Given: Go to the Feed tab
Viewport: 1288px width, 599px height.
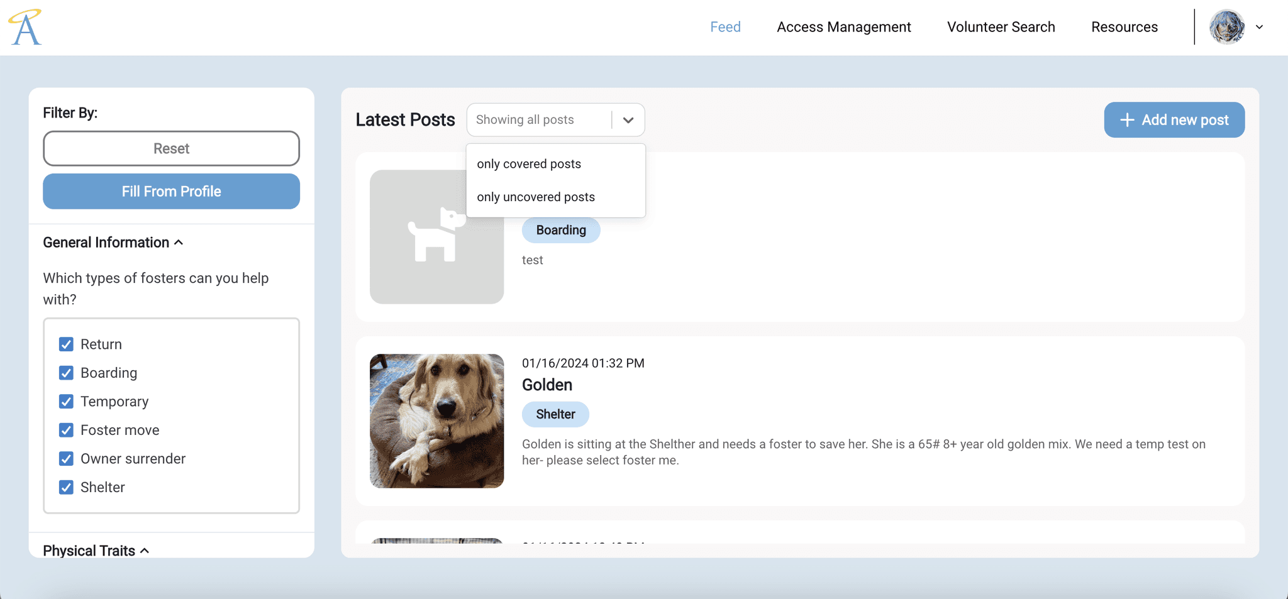Looking at the screenshot, I should [x=725, y=27].
